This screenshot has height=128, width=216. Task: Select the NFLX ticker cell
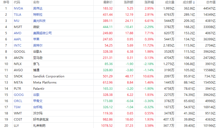(x=18, y=64)
